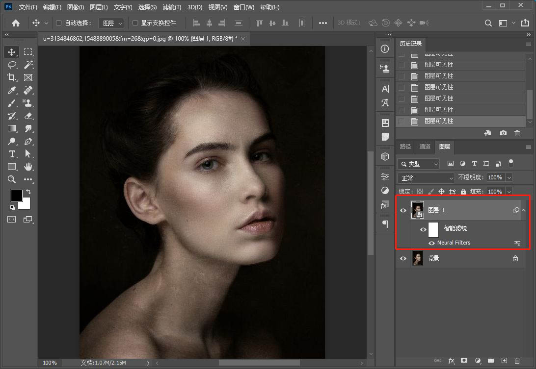536x369 pixels.
Task: Open the 不透明度 opacity dropdown arrow
Action: click(509, 177)
